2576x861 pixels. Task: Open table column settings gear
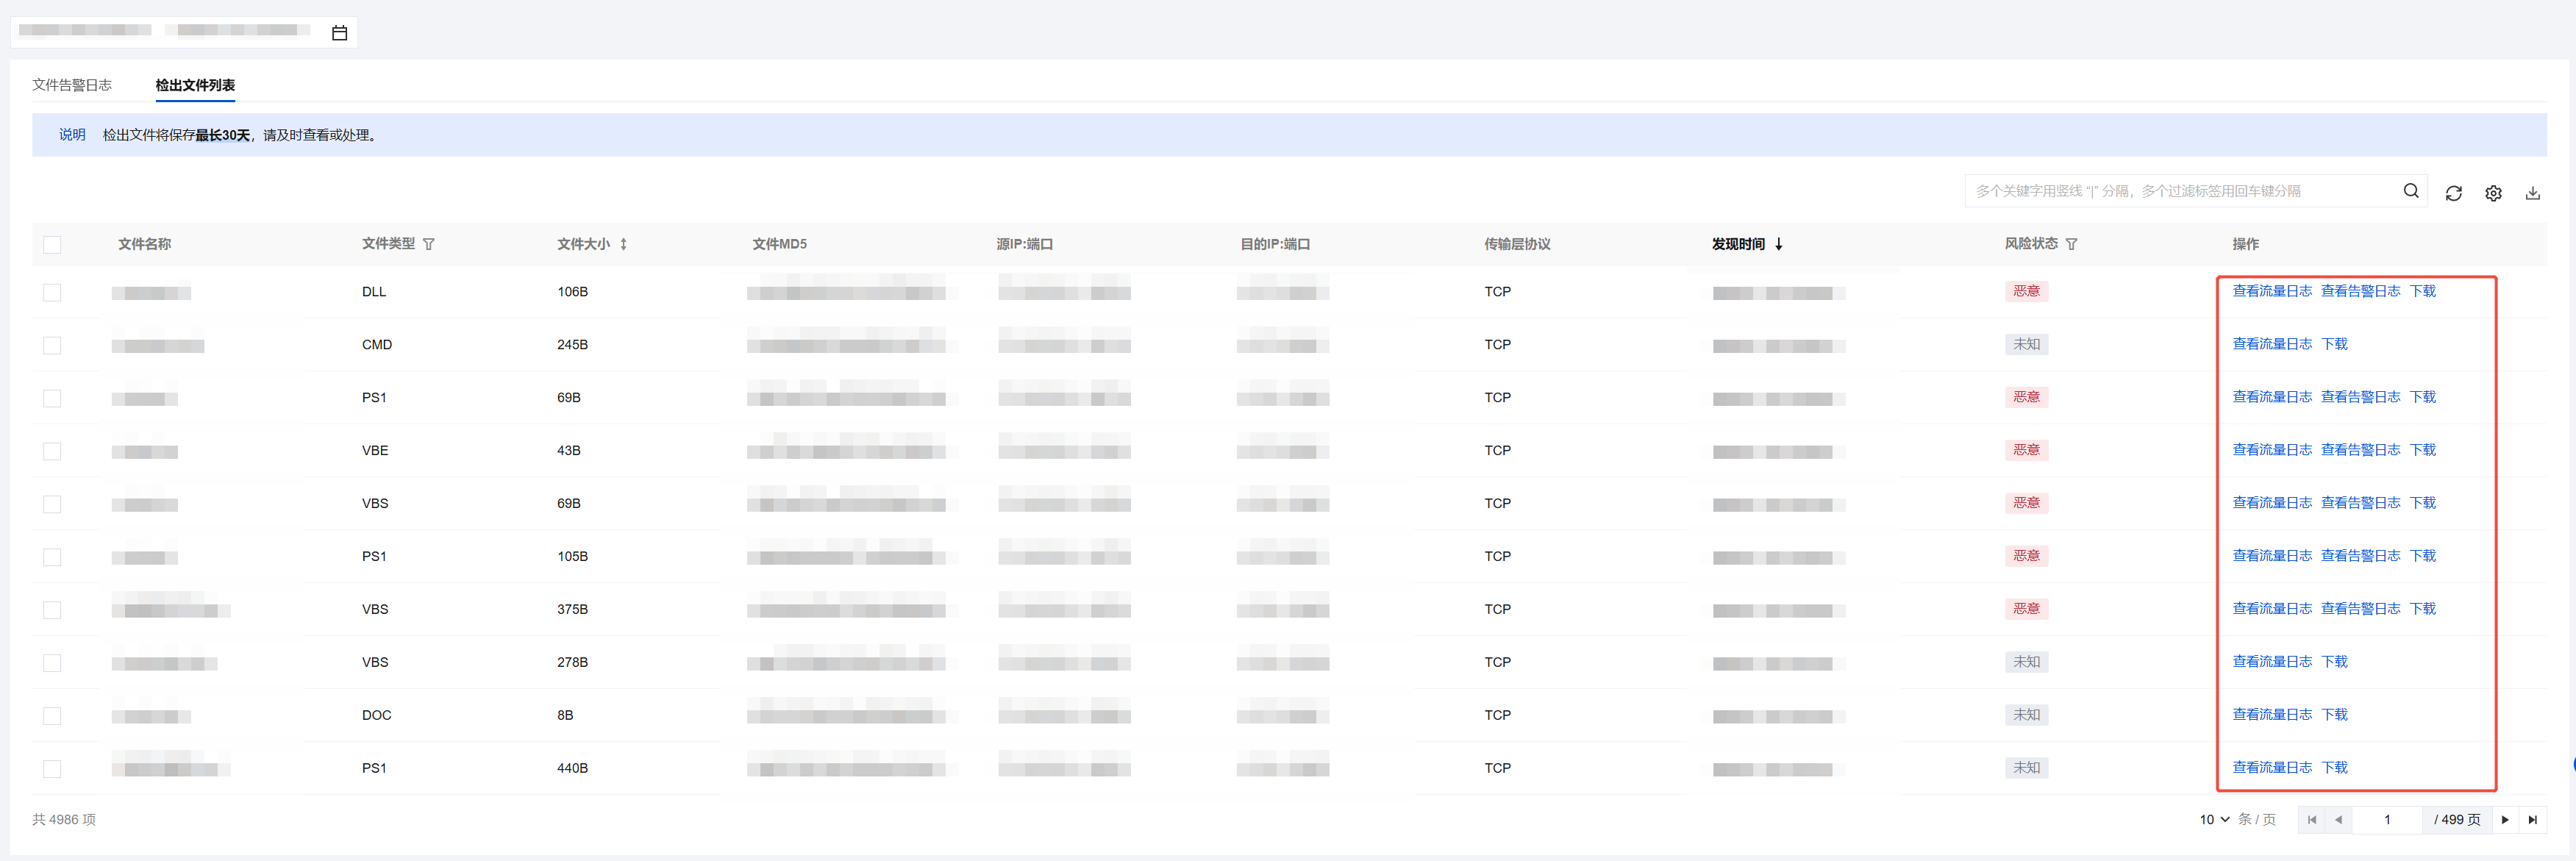[x=2493, y=193]
